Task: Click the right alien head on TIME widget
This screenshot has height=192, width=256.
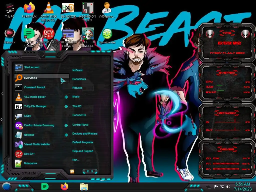Action: tap(245, 34)
